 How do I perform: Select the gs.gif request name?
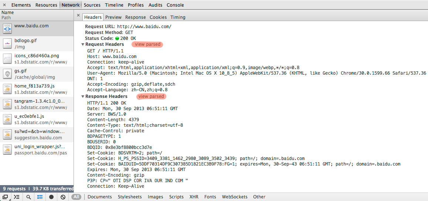tap(20, 71)
